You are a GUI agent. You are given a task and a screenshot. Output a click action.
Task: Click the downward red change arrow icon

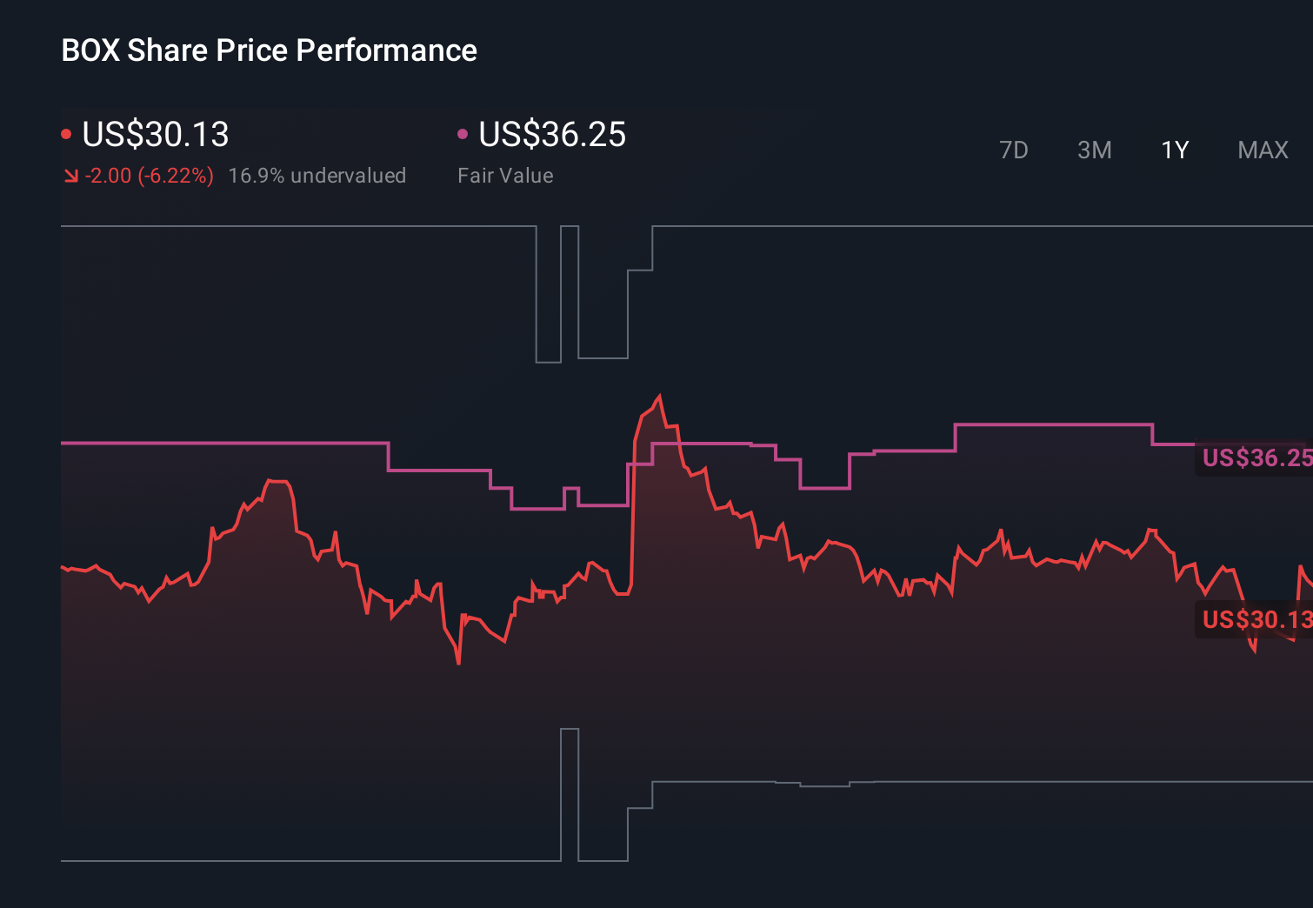(x=70, y=175)
